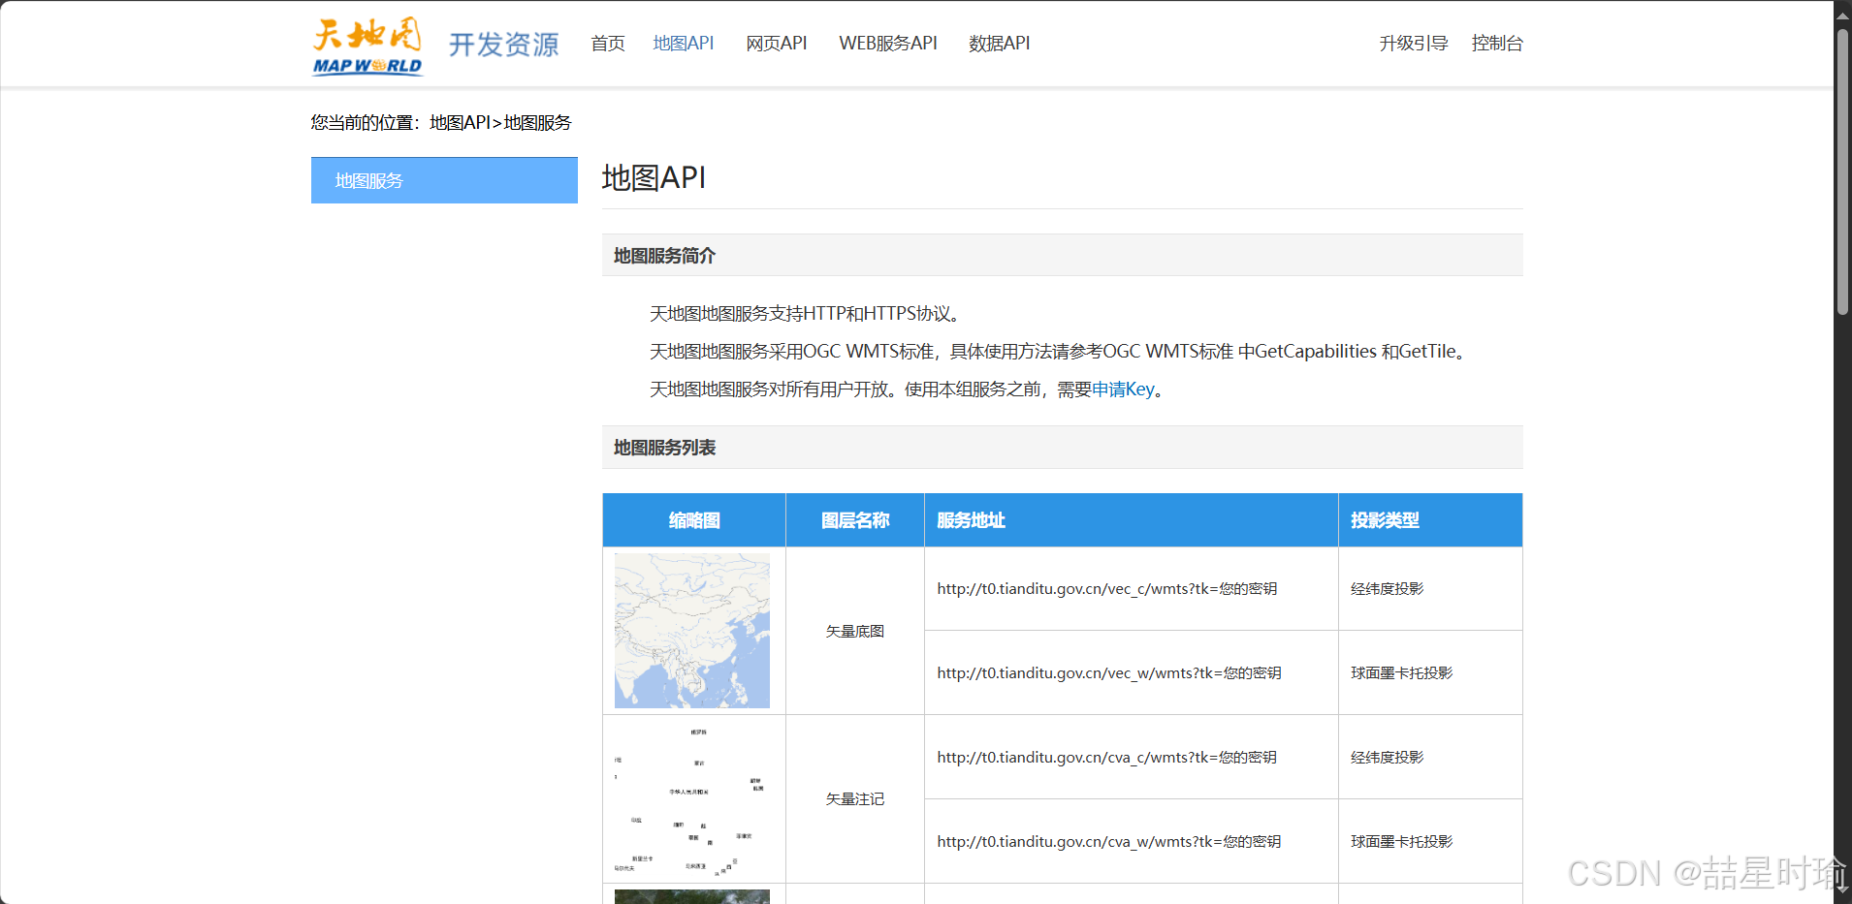This screenshot has width=1852, height=904.
Task: Click the vec_c wmts service address
Action: [1107, 589]
